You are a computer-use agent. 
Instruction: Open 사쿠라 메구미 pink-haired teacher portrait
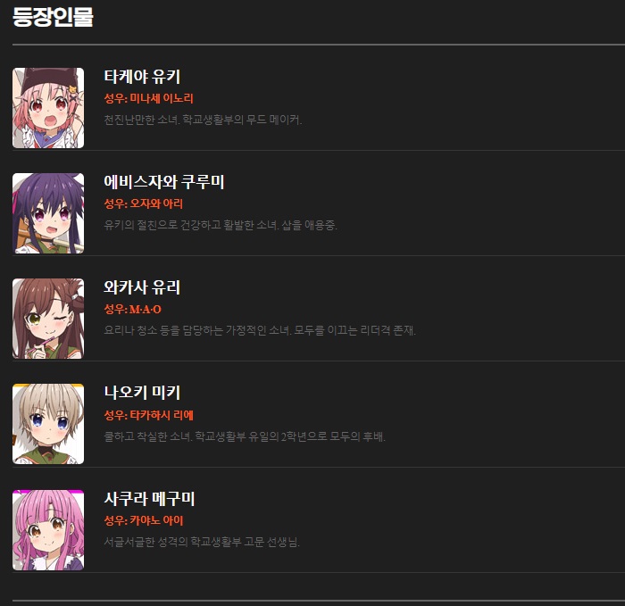[x=48, y=530]
